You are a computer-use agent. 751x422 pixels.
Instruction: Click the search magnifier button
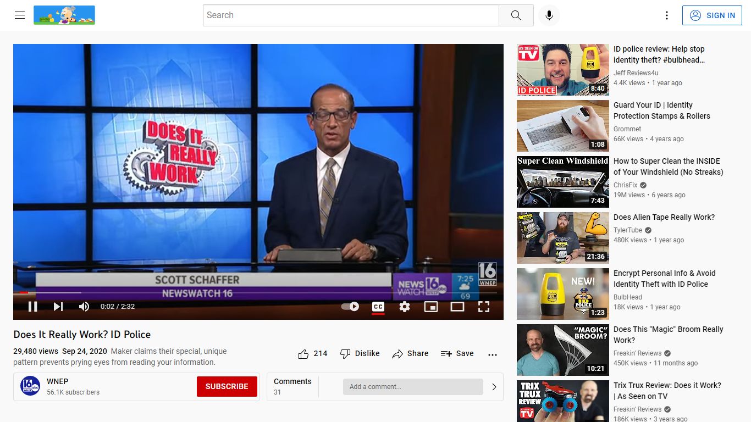[x=516, y=15]
